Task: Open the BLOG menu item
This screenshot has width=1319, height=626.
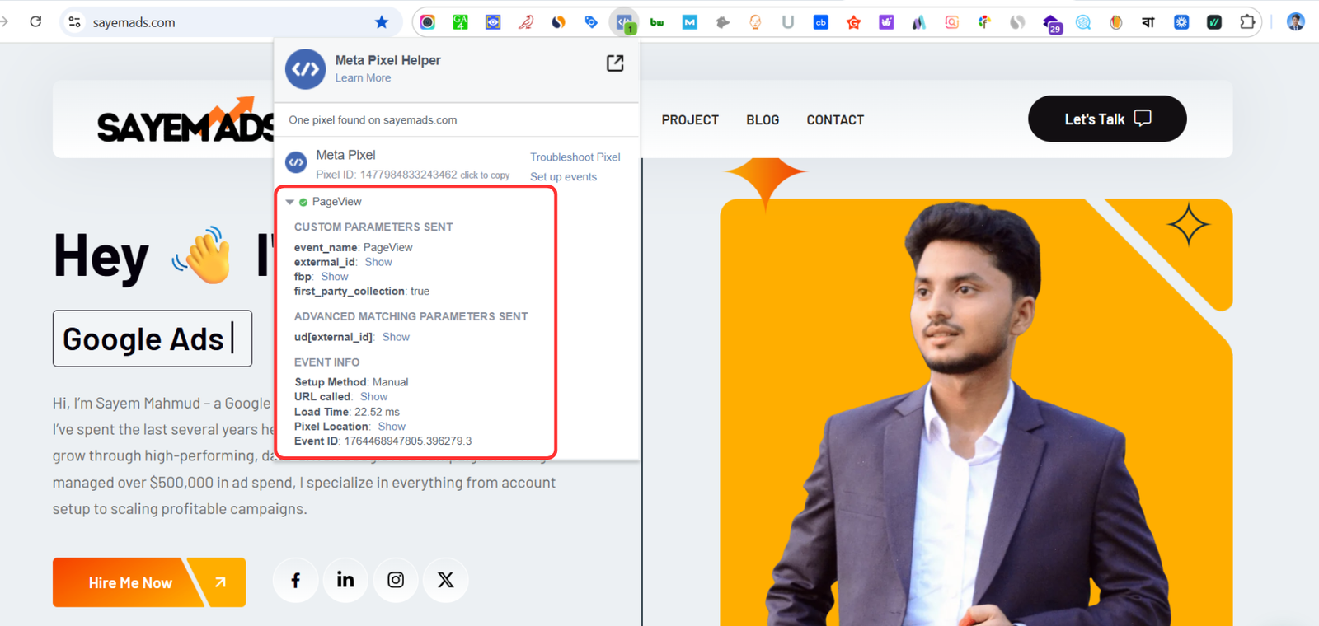Action: 763,120
